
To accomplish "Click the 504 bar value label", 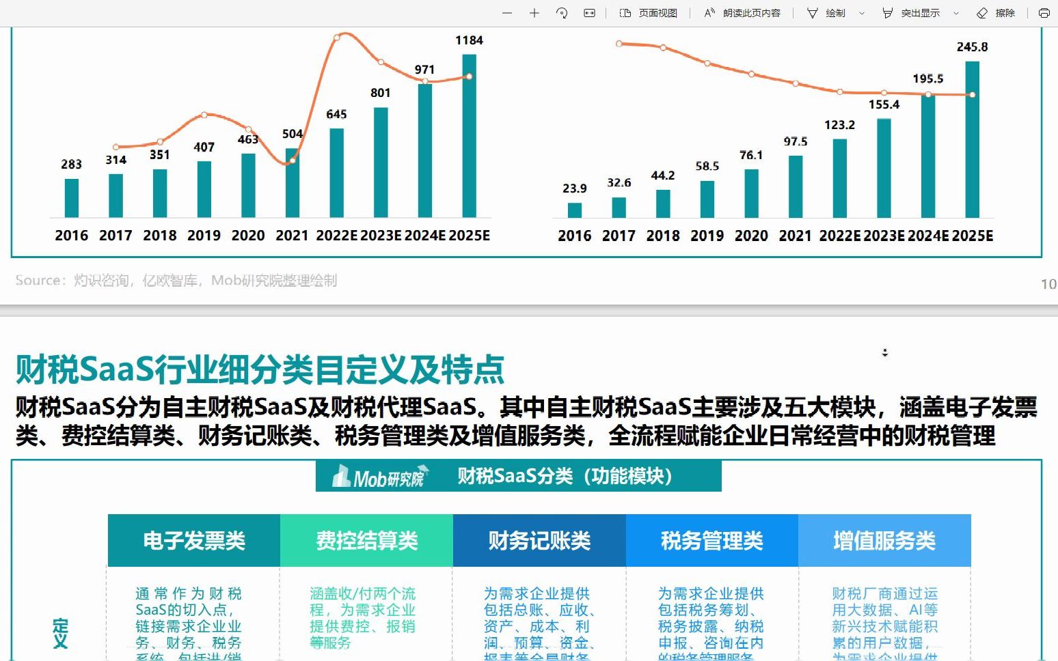I will tap(293, 134).
